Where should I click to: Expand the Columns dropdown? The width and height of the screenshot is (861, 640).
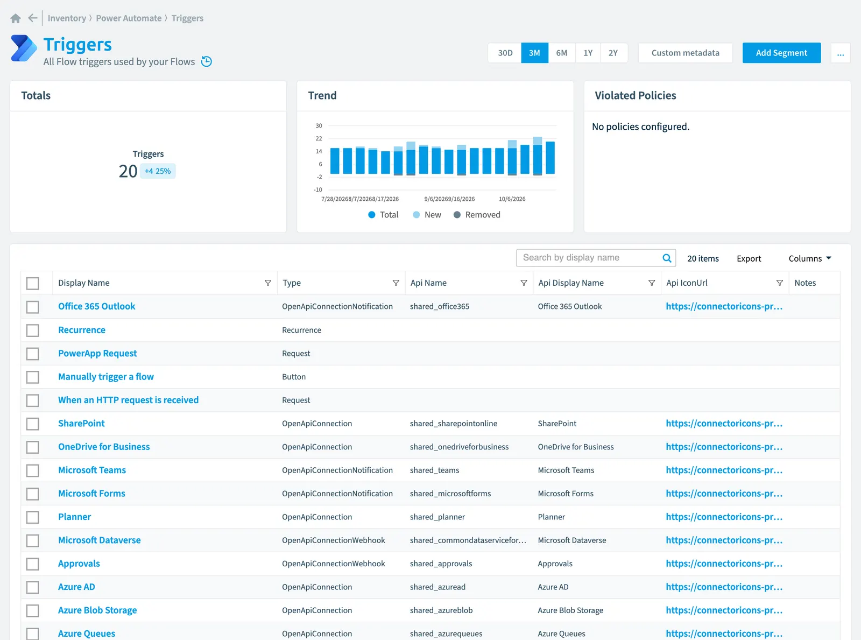(x=810, y=258)
